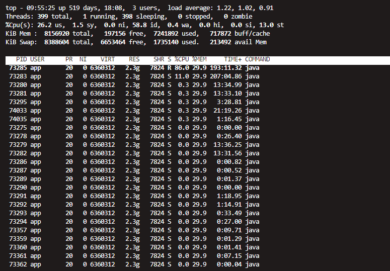Click the USER column header
The height and width of the screenshot is (271, 390).
[x=37, y=59]
